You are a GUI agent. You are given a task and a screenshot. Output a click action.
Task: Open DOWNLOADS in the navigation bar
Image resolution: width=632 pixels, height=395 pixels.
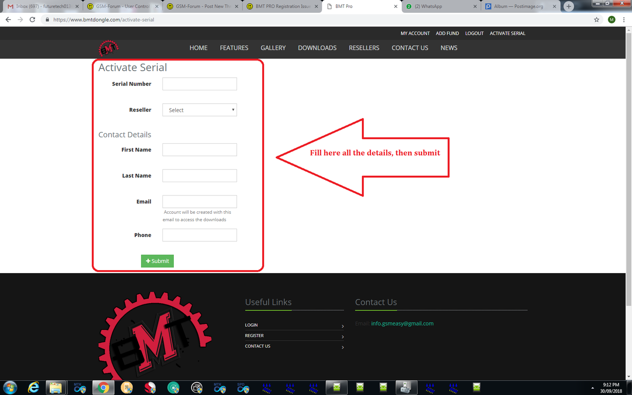(x=317, y=48)
